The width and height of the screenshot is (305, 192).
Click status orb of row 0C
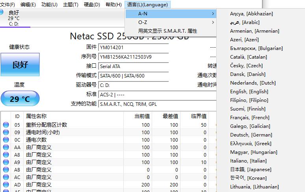point(6,140)
